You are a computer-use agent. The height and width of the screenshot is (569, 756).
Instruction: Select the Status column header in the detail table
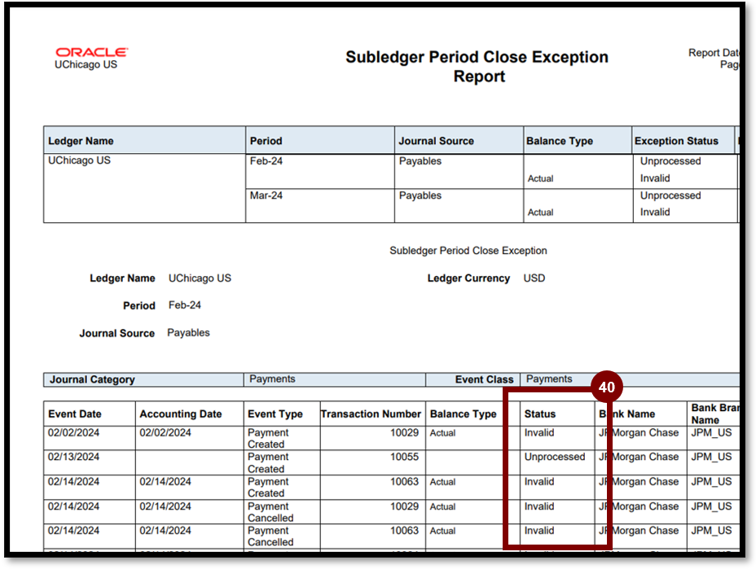pyautogui.click(x=540, y=414)
